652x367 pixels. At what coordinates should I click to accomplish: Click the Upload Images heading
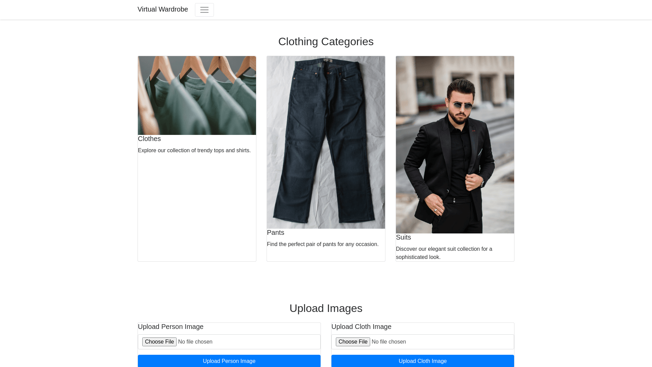point(326,309)
